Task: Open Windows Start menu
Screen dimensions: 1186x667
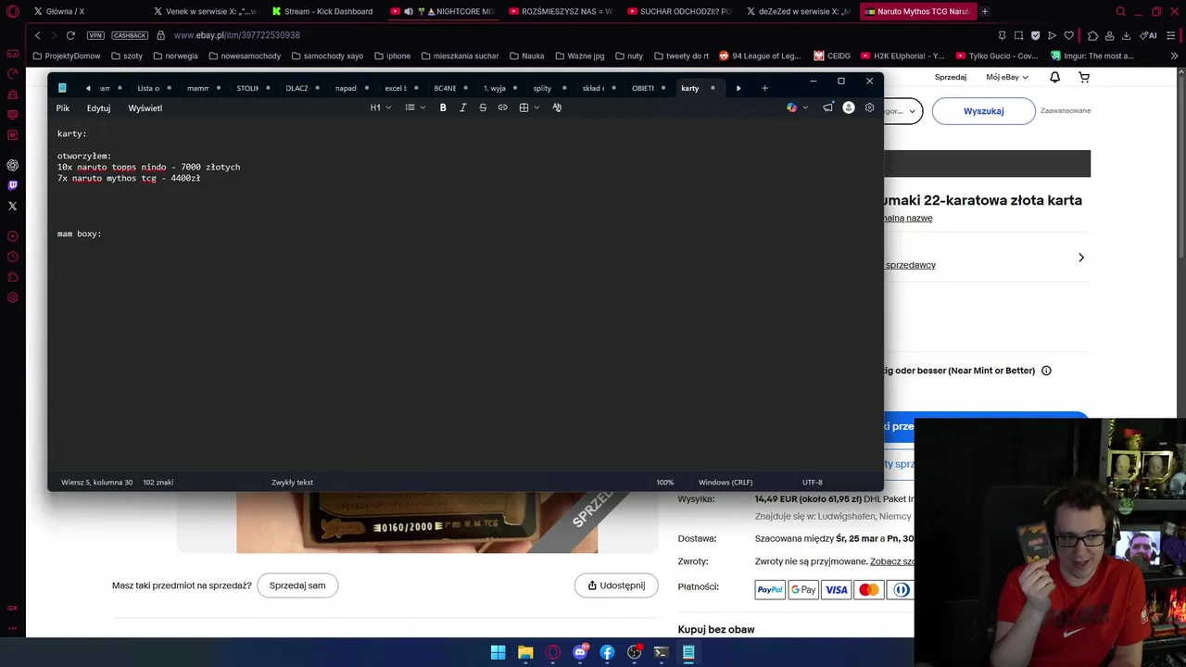Action: coord(498,652)
